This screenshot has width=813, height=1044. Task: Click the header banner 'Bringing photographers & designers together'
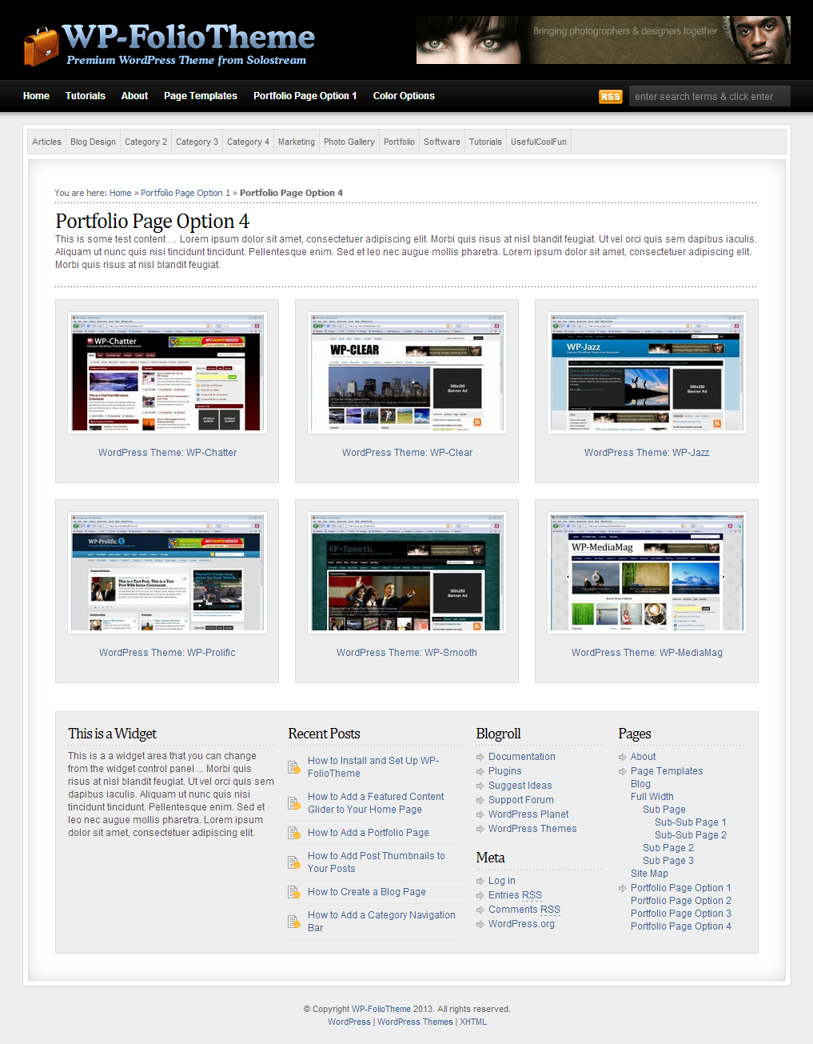click(604, 40)
